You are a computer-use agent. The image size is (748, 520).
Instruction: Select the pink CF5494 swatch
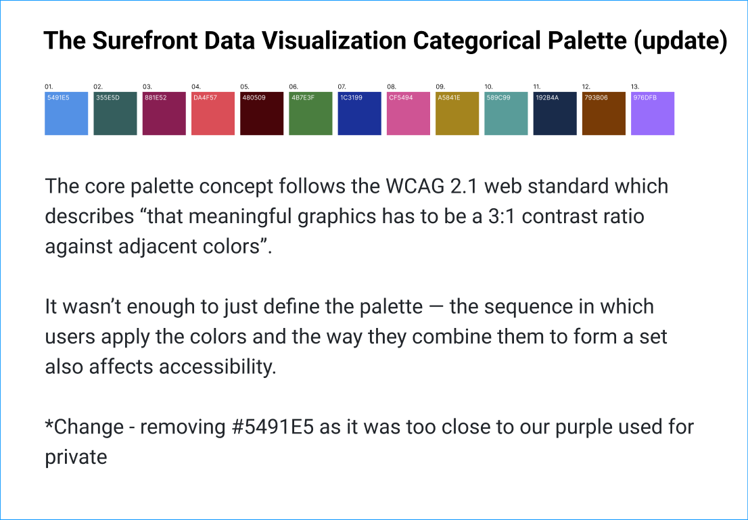408,114
